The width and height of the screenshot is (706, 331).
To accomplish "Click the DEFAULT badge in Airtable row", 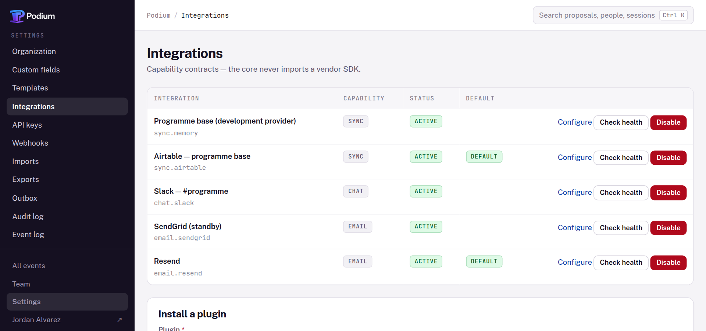I will [484, 157].
